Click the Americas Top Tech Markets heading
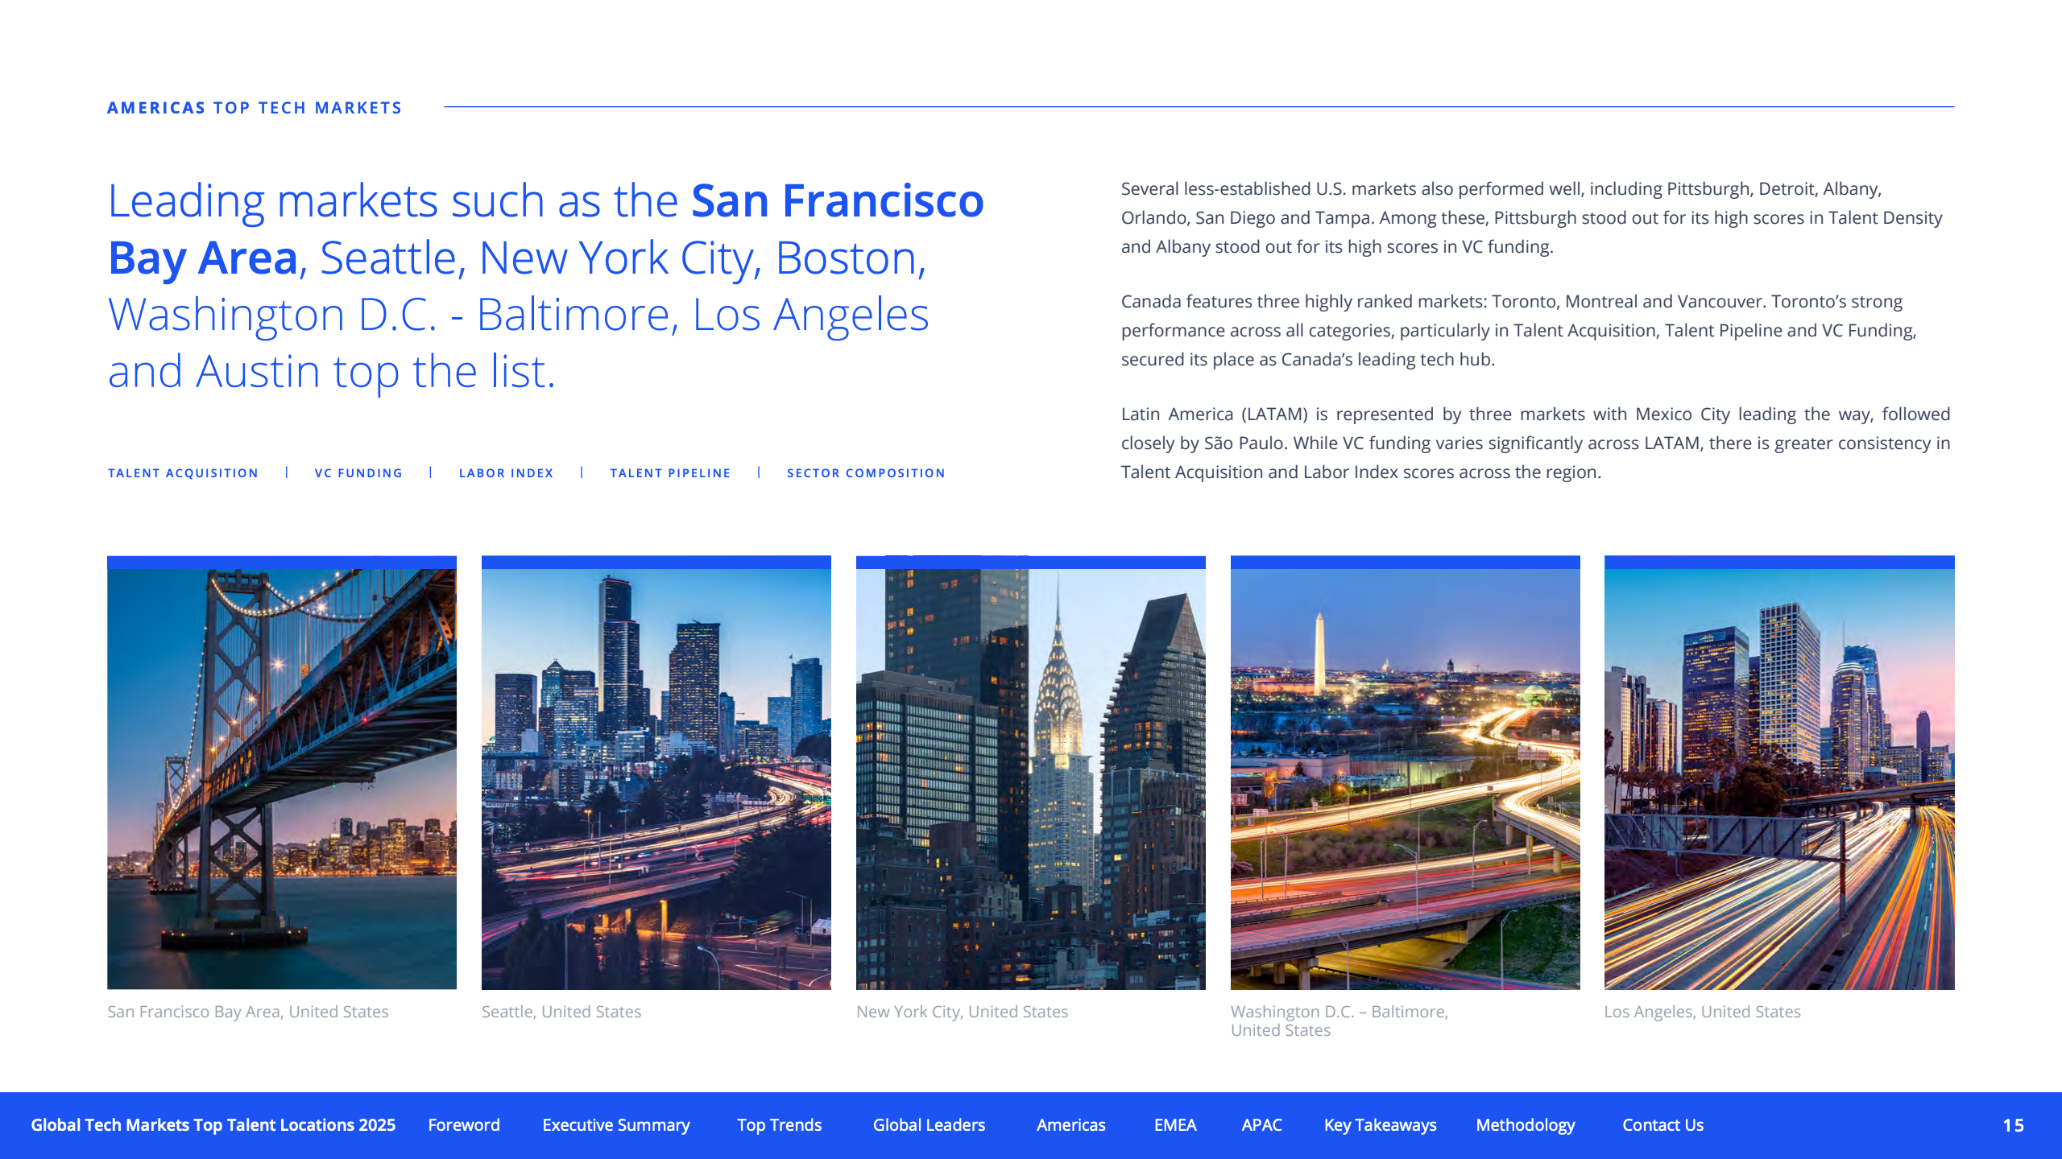This screenshot has width=2062, height=1159. (x=255, y=108)
